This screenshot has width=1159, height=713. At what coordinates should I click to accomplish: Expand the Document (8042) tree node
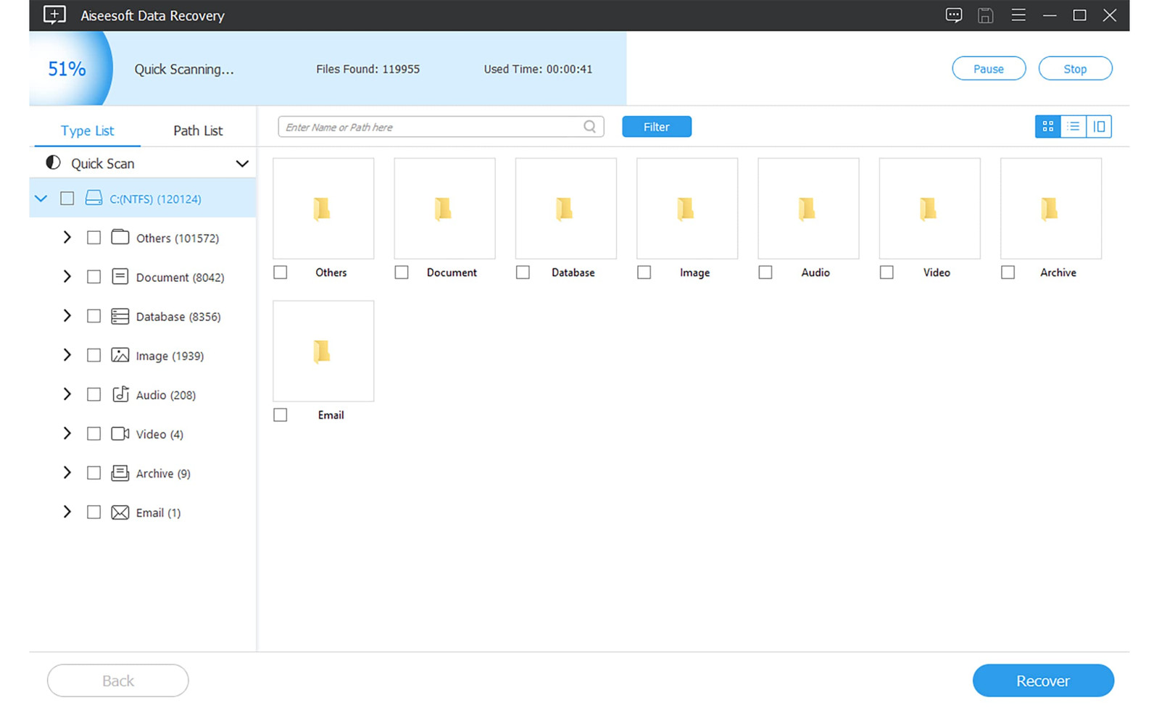(x=67, y=276)
